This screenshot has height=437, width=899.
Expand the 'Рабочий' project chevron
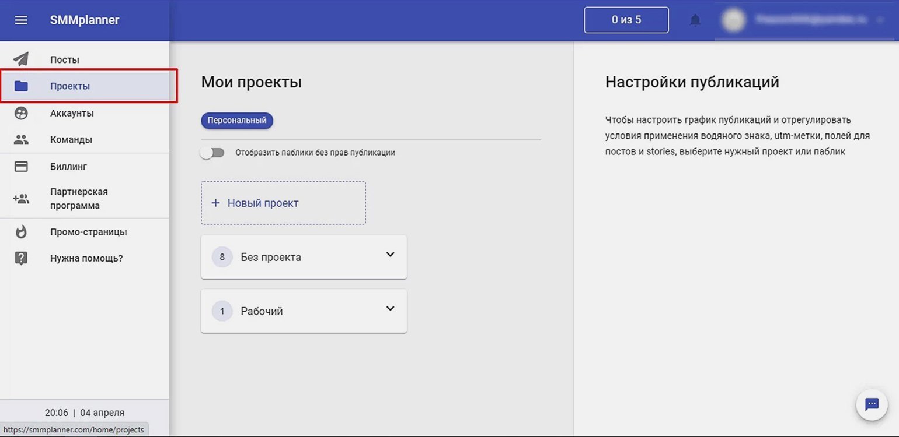click(391, 309)
